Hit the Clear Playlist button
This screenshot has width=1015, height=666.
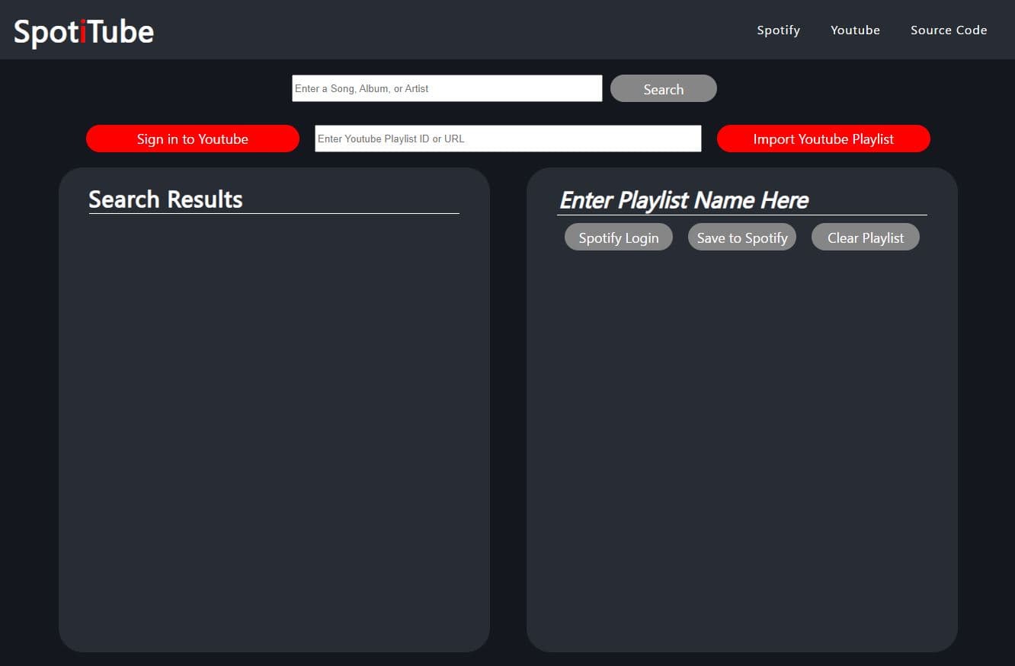(865, 237)
